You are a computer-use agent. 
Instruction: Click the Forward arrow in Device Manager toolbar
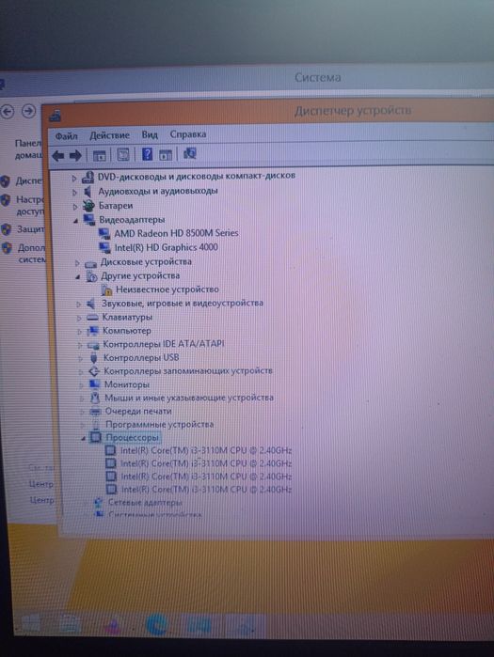coord(75,156)
